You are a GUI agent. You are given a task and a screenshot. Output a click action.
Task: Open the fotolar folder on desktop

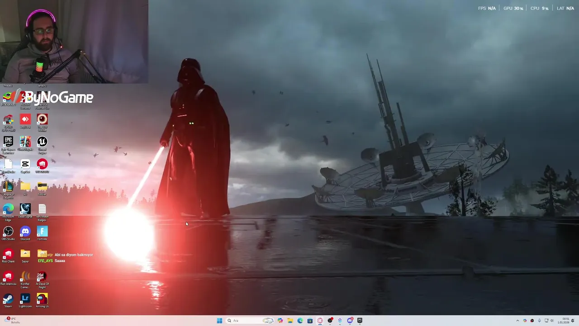tap(42, 188)
